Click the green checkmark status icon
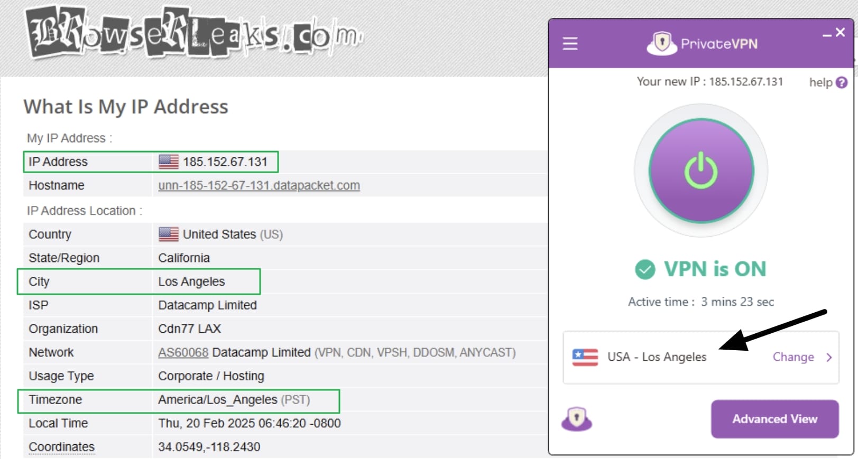 click(x=645, y=269)
